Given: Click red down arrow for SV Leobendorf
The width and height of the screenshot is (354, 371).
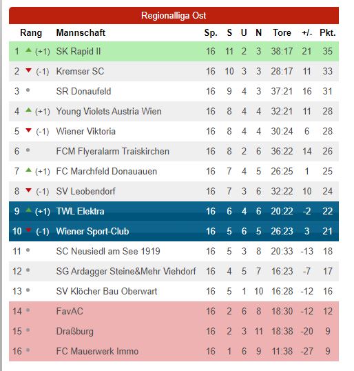Looking at the screenshot, I should pos(28,190).
